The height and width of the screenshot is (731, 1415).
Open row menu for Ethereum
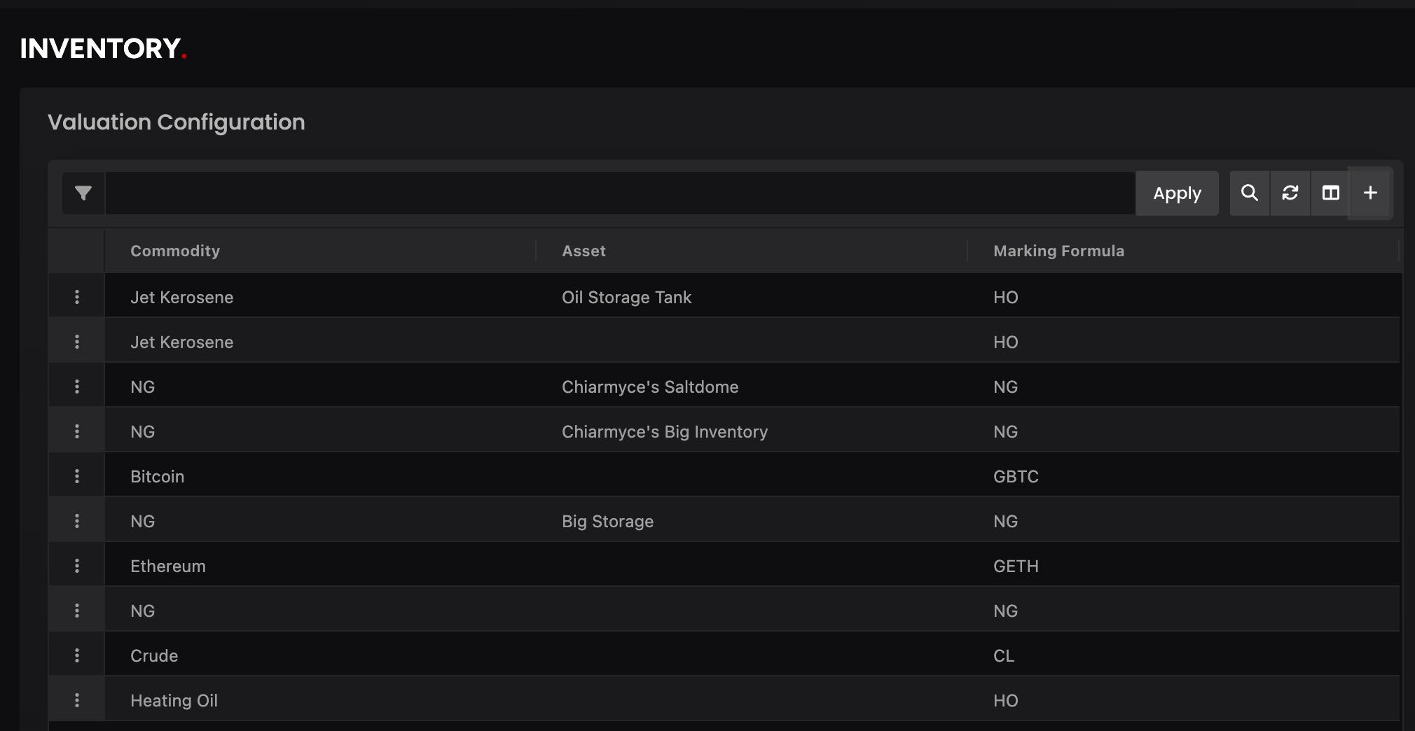coord(77,566)
